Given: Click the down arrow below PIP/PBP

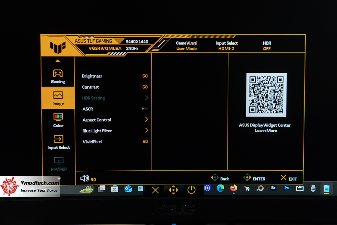Looking at the screenshot, I should tap(59, 179).
